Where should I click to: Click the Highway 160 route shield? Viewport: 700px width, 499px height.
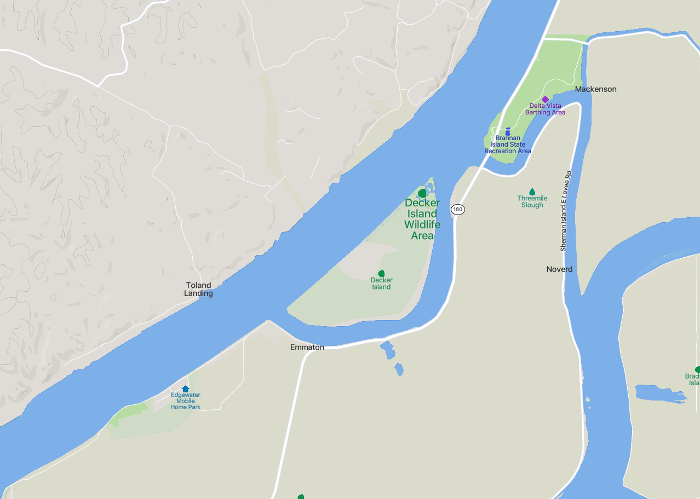point(458,209)
